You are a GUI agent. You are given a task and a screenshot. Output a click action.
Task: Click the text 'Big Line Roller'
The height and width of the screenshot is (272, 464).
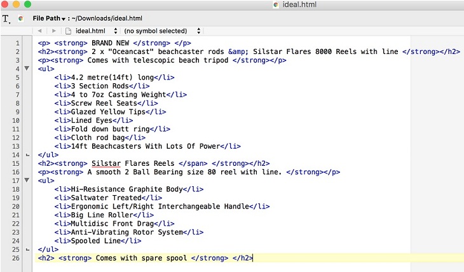point(102,215)
